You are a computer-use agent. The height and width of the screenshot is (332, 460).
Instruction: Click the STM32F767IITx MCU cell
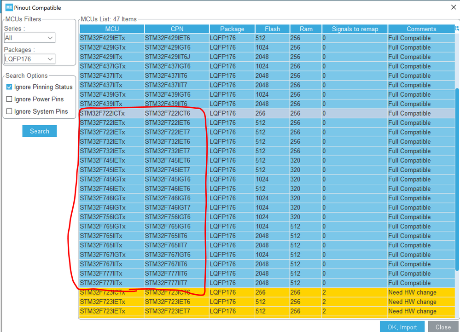(112, 264)
